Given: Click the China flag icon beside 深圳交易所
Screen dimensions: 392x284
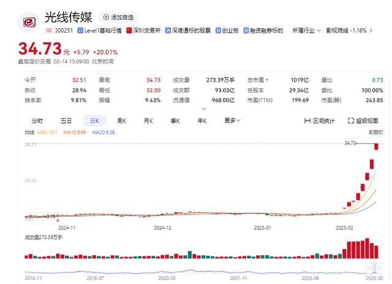Looking at the screenshot, I should pyautogui.click(x=129, y=31).
